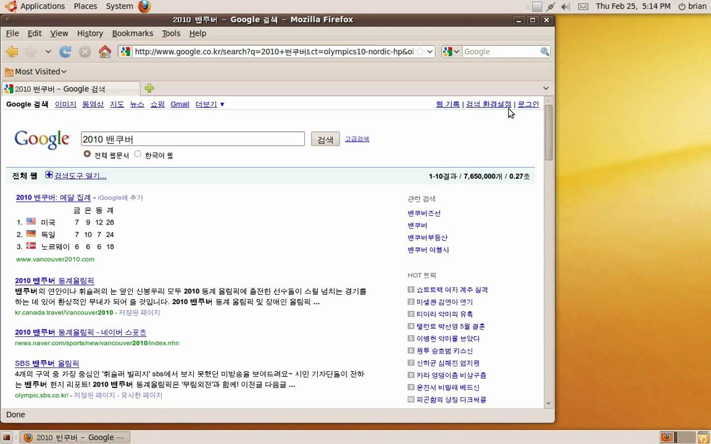Click the plus icon beside 검색도구 열기
The image size is (711, 444).
point(49,175)
